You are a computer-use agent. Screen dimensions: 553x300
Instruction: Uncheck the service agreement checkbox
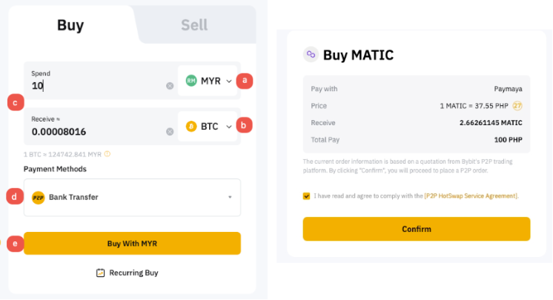307,196
